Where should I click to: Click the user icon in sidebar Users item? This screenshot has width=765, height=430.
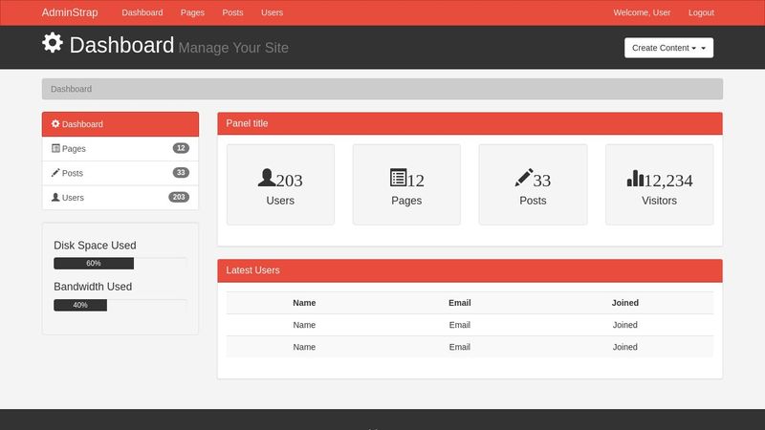pos(55,197)
